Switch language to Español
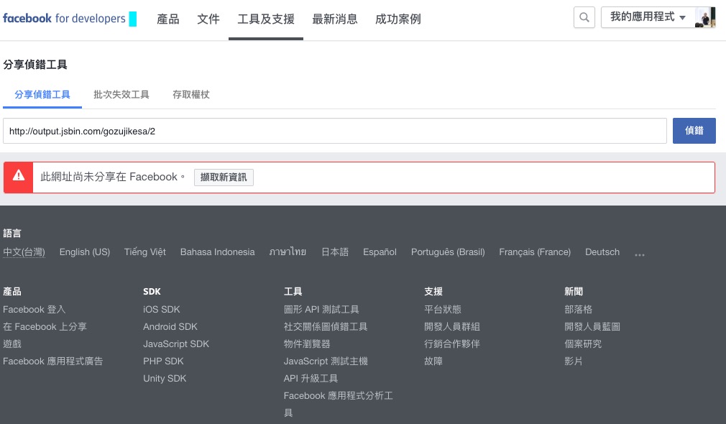The image size is (726, 424). click(380, 252)
